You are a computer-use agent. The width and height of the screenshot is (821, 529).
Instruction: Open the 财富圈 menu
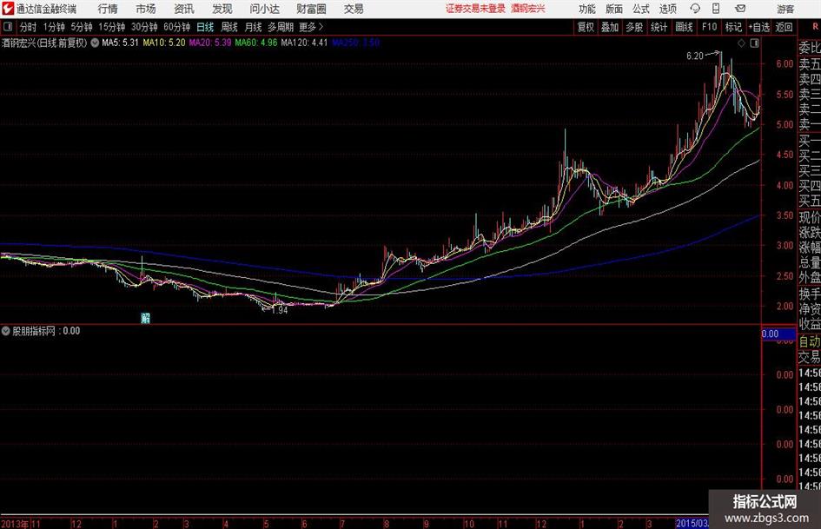click(x=311, y=9)
